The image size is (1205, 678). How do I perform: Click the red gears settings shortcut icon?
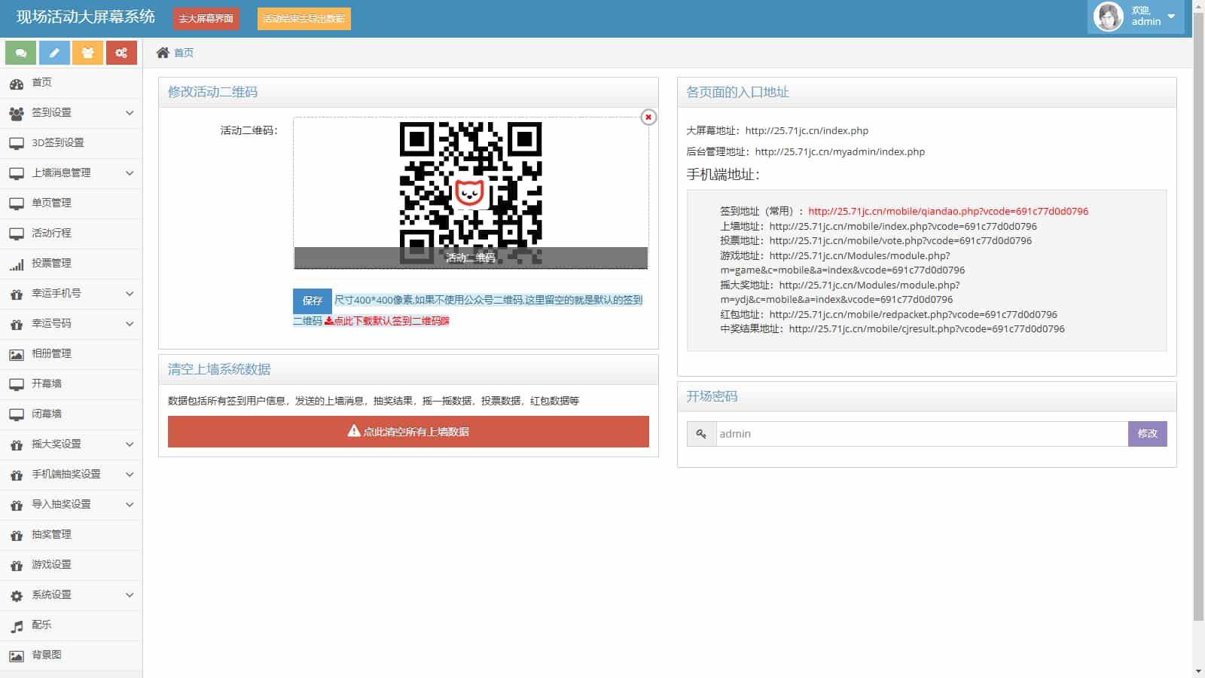tap(121, 53)
